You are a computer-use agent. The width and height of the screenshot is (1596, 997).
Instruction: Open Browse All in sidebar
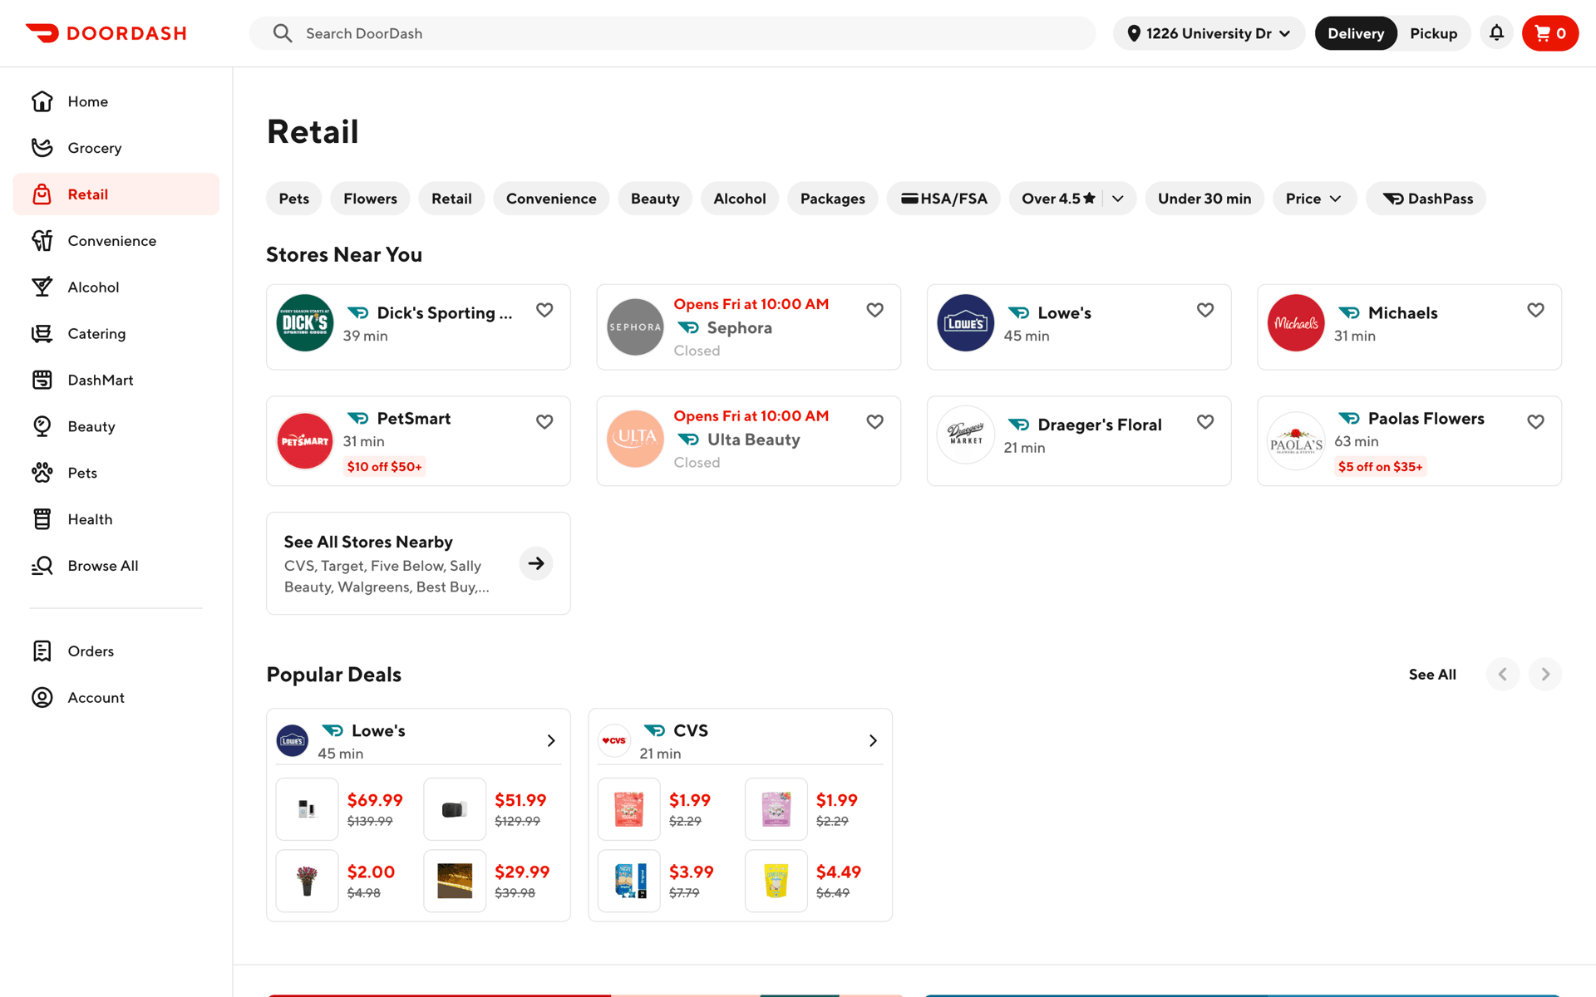click(x=116, y=566)
